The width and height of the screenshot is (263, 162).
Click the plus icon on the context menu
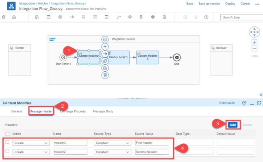click(x=105, y=47)
